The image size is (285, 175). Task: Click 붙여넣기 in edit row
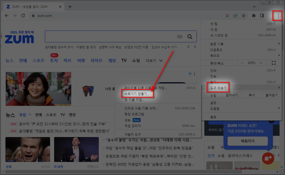(x=272, y=95)
